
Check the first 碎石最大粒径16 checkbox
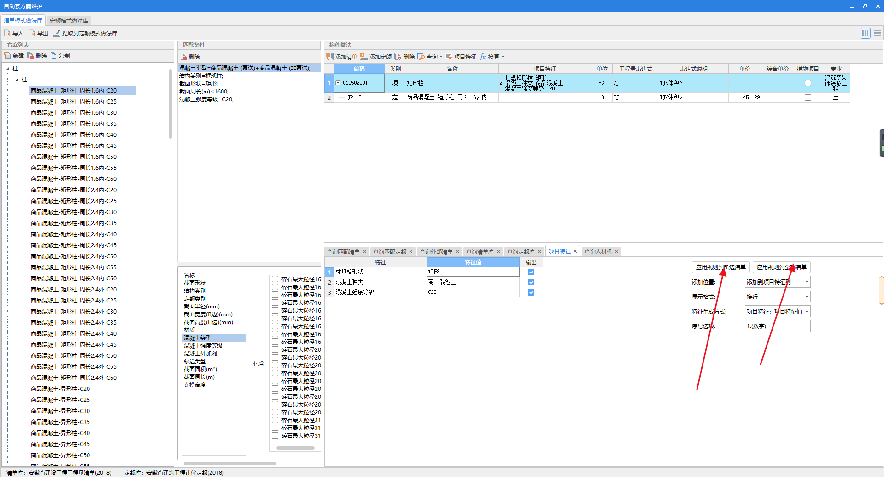pyautogui.click(x=275, y=279)
